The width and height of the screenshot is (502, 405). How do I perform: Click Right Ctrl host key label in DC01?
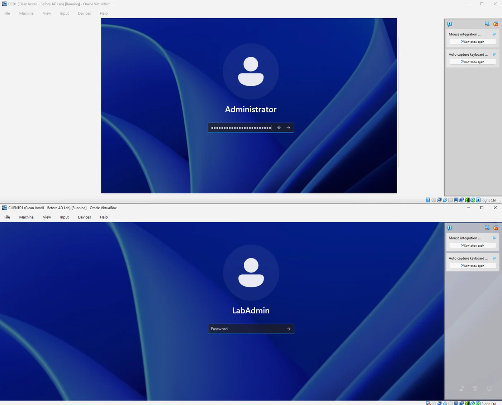pyautogui.click(x=489, y=200)
